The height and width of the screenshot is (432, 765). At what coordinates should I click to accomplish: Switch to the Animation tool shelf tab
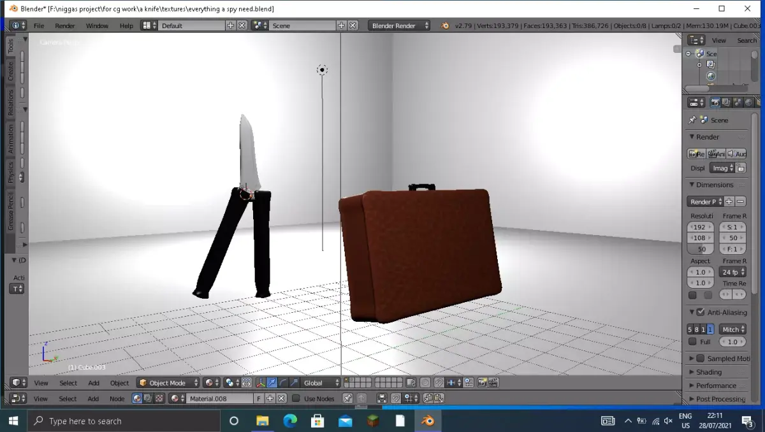10,139
